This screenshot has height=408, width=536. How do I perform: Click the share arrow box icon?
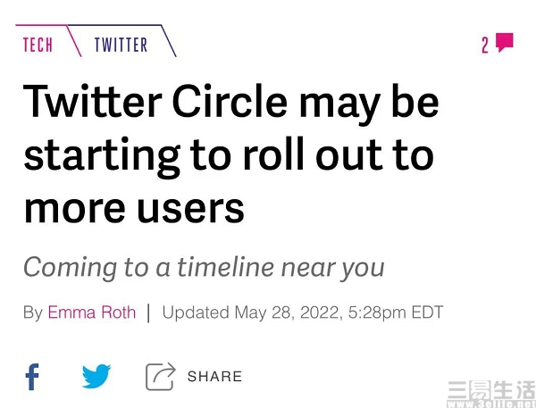coord(160,376)
